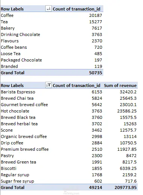Click the revenue 6339.25 for Biscotti
This screenshot has height=195, width=143.
pos(128,168)
